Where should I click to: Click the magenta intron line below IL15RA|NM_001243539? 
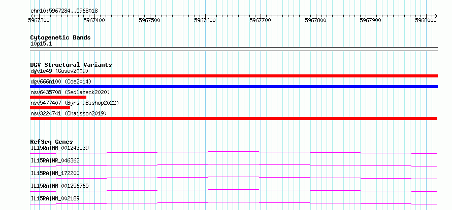[234, 152]
